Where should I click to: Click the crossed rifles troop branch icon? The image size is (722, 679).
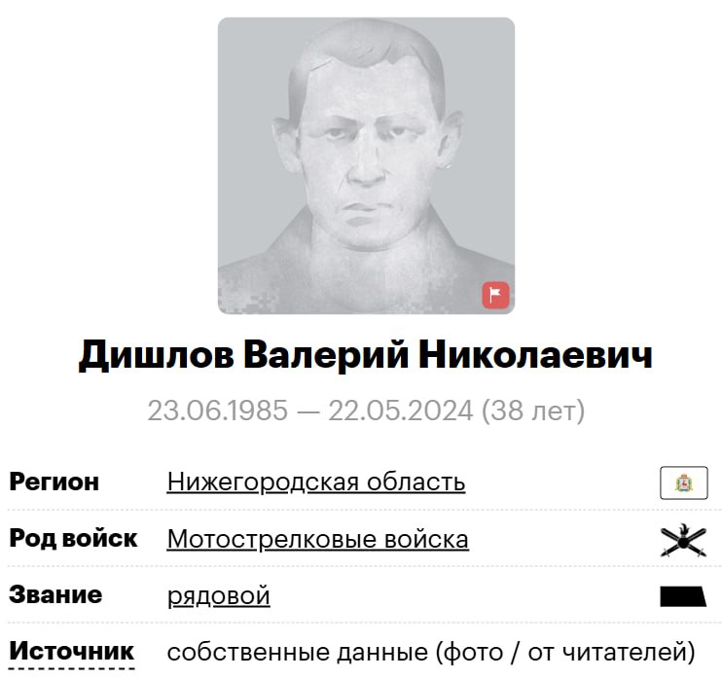point(683,540)
